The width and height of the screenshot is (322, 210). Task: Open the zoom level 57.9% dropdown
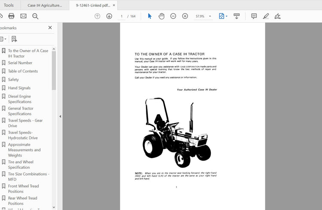click(x=210, y=16)
